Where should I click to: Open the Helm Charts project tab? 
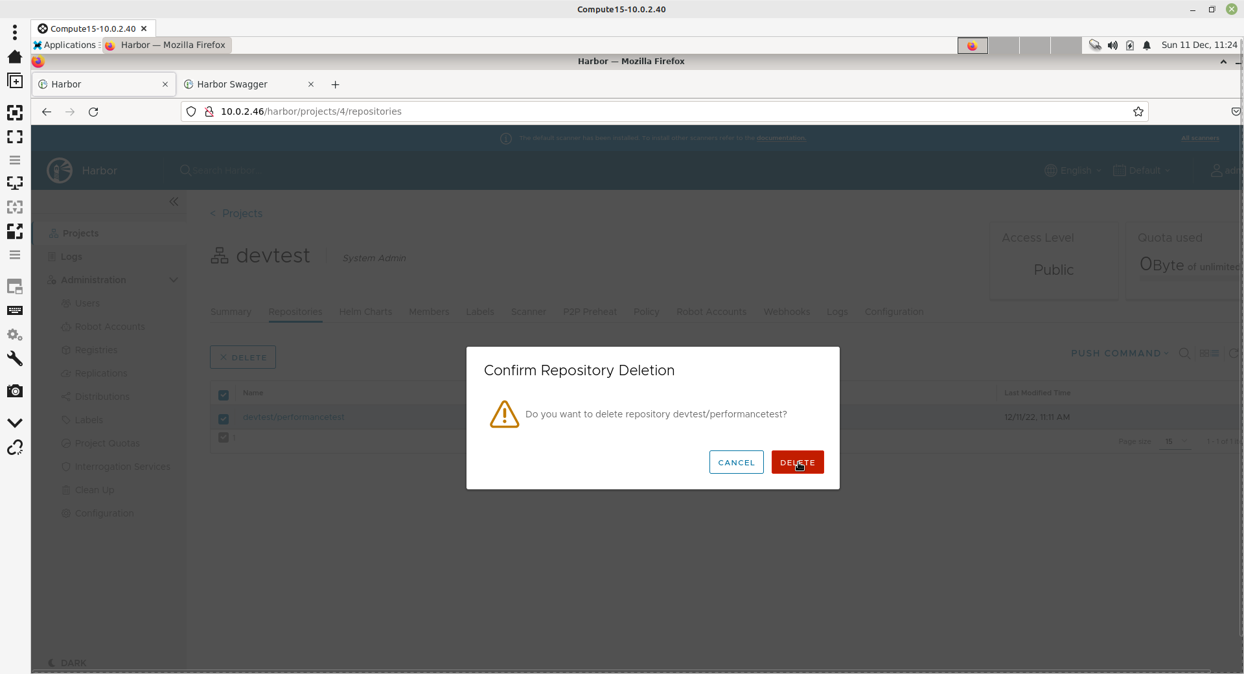point(365,312)
